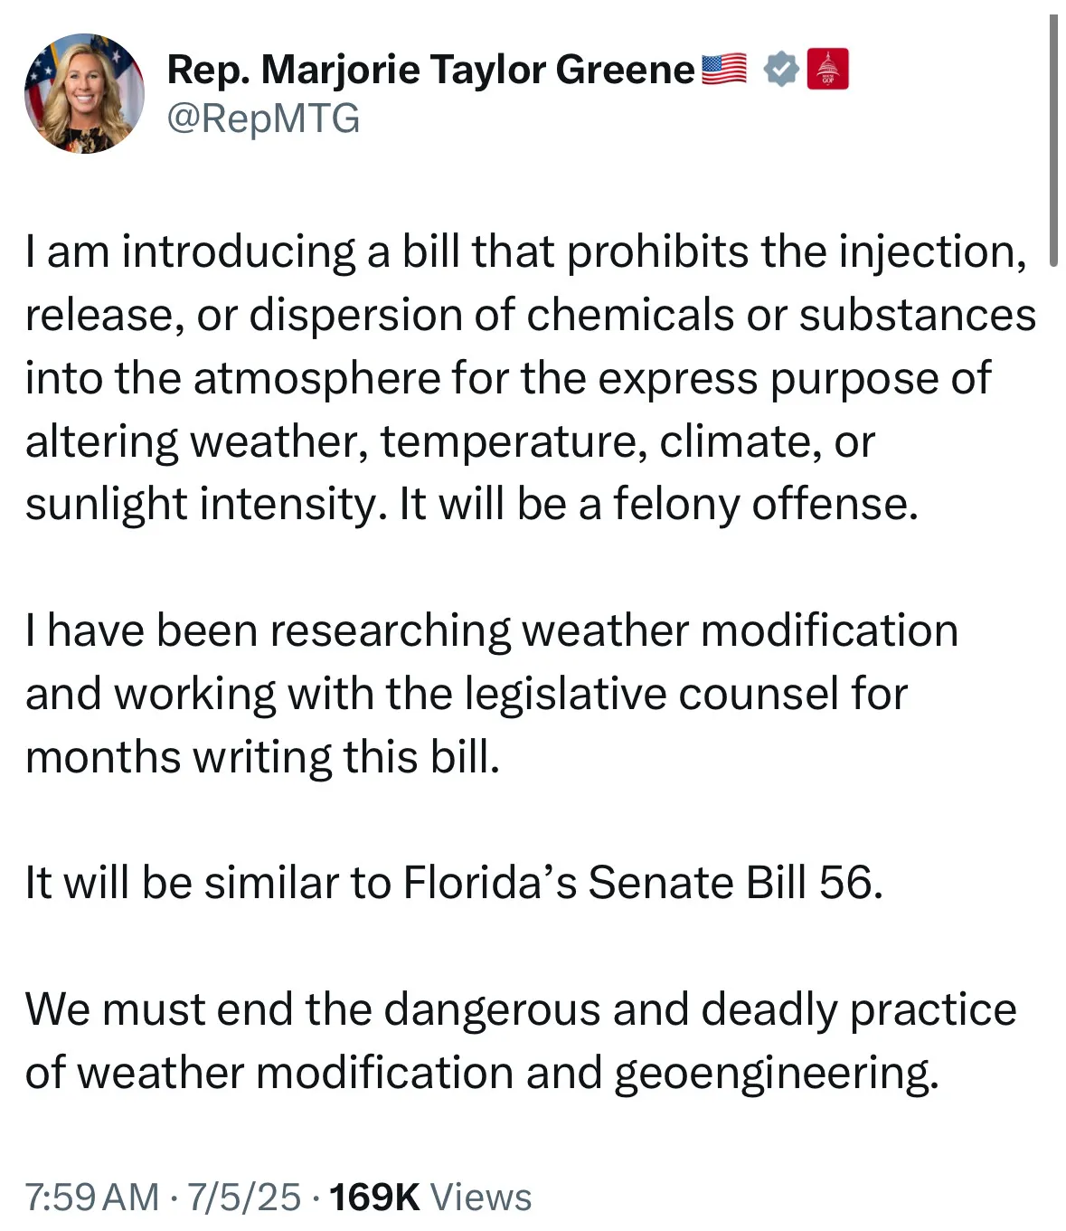Click the 7:59 AM timestamp
Viewport: 1066px width, 1231px height.
click(93, 1197)
